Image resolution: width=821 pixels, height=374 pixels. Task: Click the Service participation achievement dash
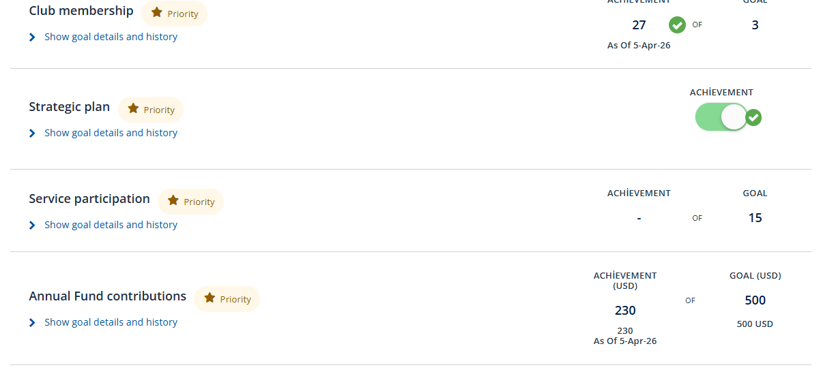click(x=639, y=219)
